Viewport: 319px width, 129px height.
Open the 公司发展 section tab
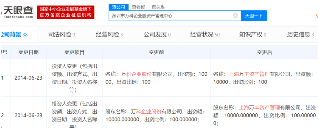pos(157,35)
